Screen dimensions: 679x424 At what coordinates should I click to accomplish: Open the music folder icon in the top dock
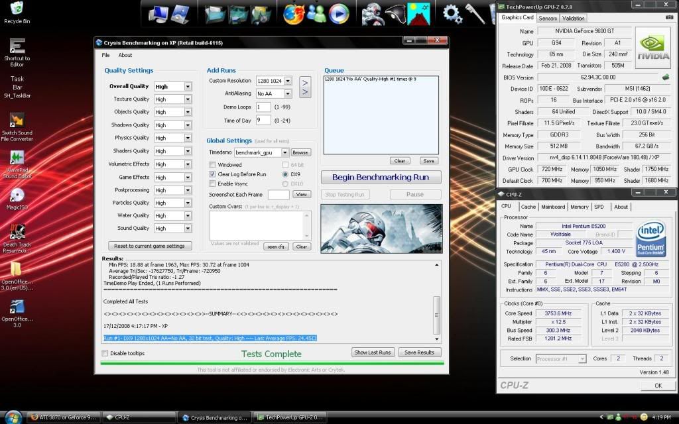(x=237, y=14)
